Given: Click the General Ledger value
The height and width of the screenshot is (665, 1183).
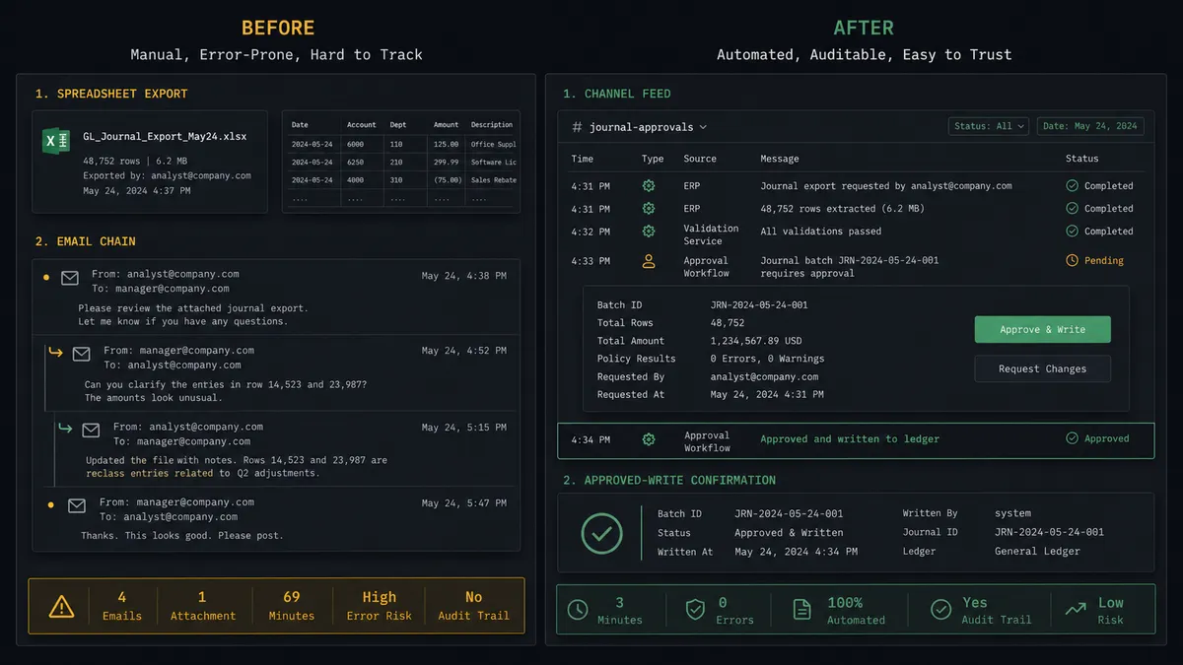Looking at the screenshot, I should coord(1037,552).
